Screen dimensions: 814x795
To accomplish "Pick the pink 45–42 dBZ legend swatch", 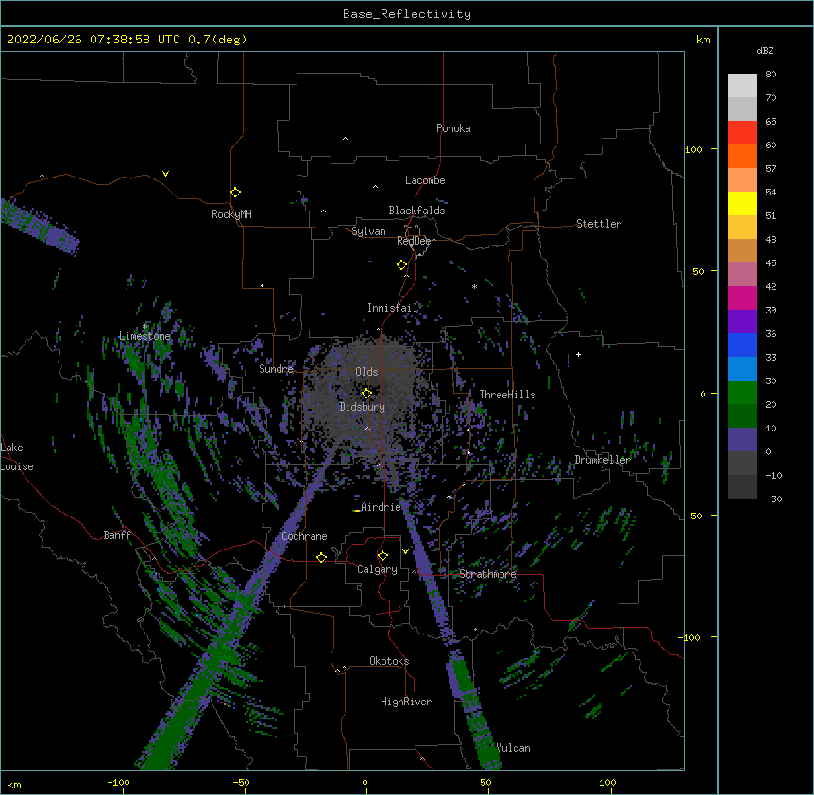I will [x=742, y=275].
